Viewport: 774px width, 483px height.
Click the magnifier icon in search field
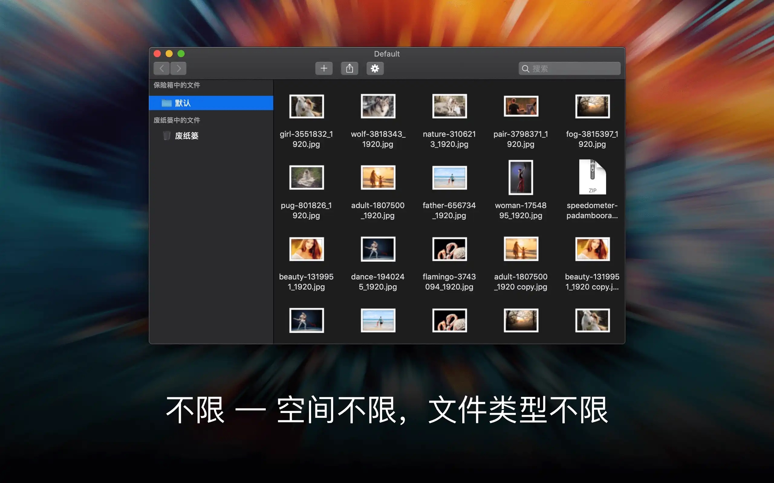[x=525, y=69]
